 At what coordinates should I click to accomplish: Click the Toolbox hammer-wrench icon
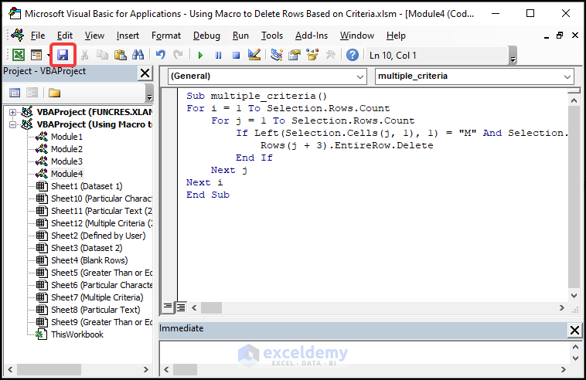coord(330,56)
